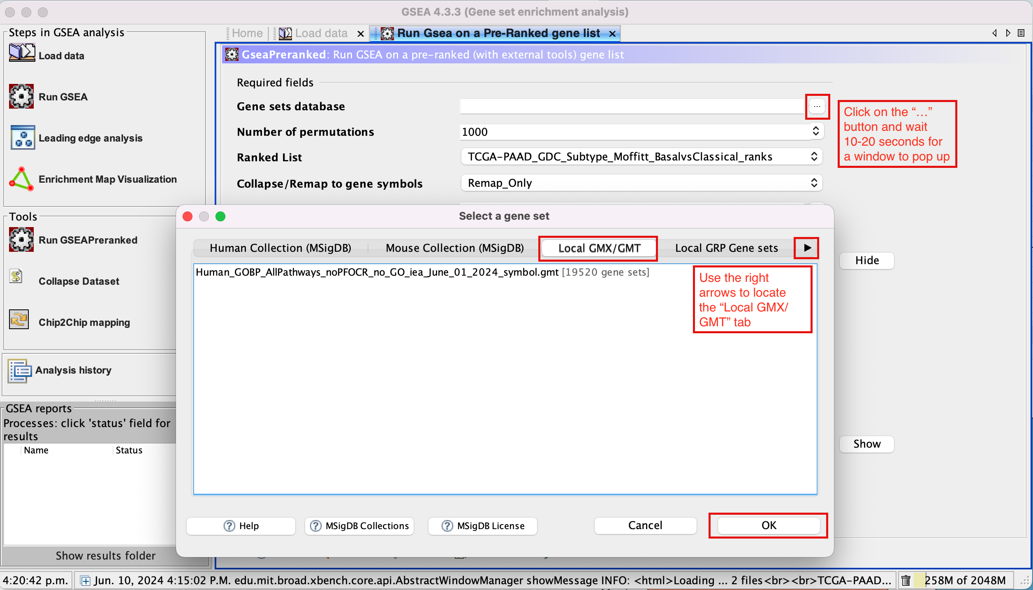Click the GseaPreranked header gear icon

click(232, 54)
